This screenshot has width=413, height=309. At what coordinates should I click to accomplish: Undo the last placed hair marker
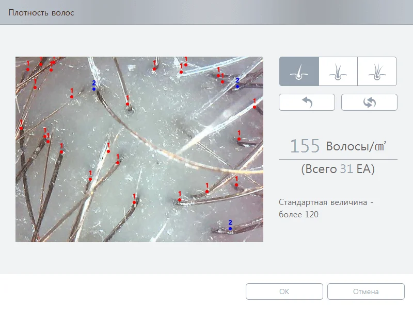[307, 102]
